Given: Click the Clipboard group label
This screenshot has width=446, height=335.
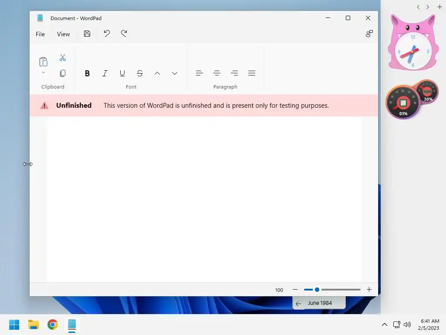Looking at the screenshot, I should [53, 87].
